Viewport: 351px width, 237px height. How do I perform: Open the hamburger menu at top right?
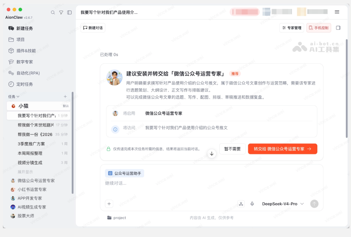[337, 12]
